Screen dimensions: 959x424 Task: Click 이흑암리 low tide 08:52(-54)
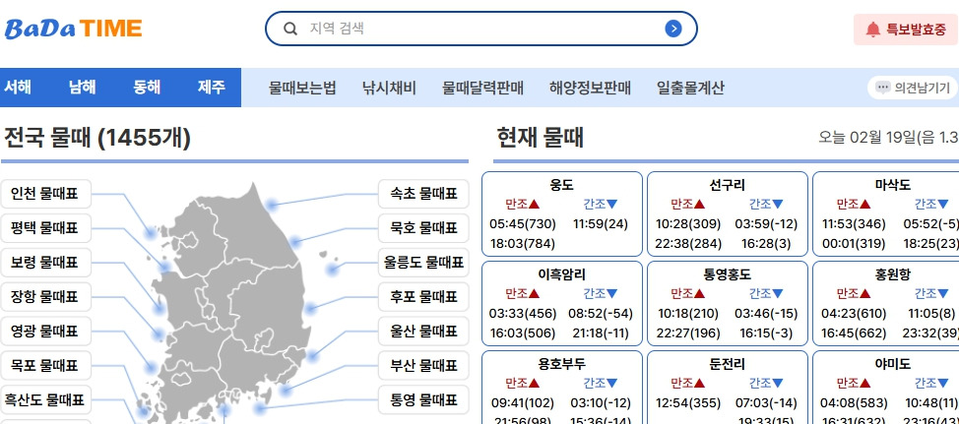(601, 314)
